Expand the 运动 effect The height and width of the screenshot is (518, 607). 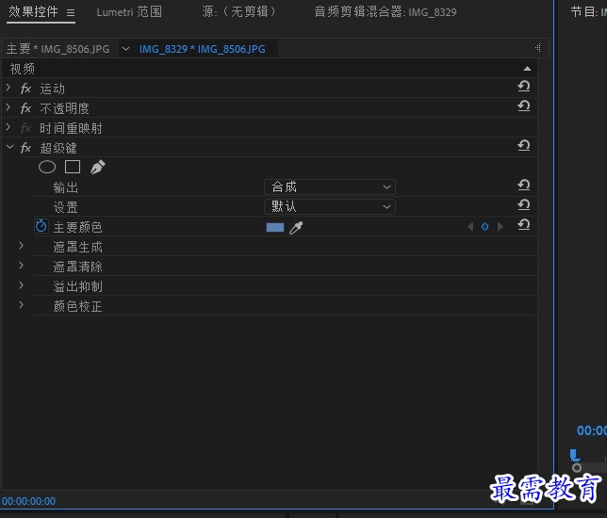(8, 89)
